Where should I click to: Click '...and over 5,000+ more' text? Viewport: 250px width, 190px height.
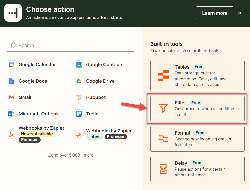tap(71, 155)
